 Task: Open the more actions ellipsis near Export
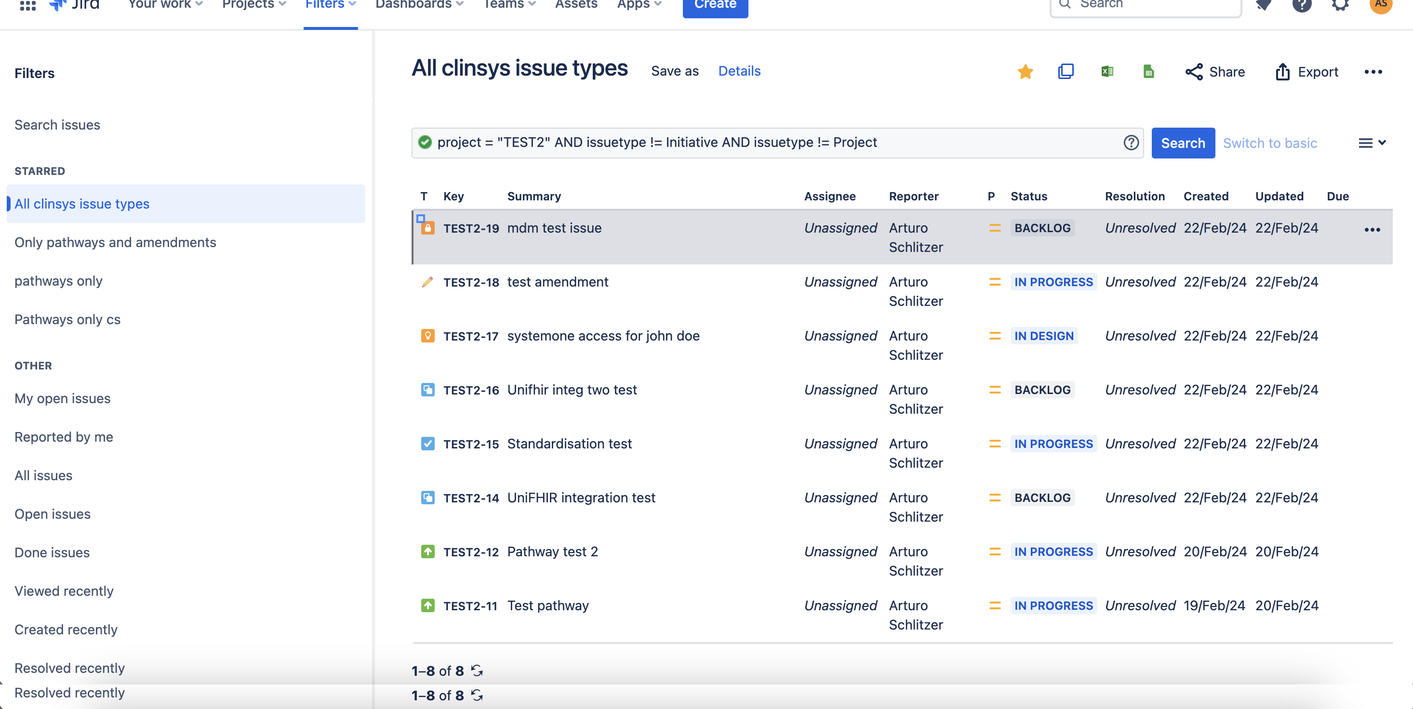click(1373, 72)
